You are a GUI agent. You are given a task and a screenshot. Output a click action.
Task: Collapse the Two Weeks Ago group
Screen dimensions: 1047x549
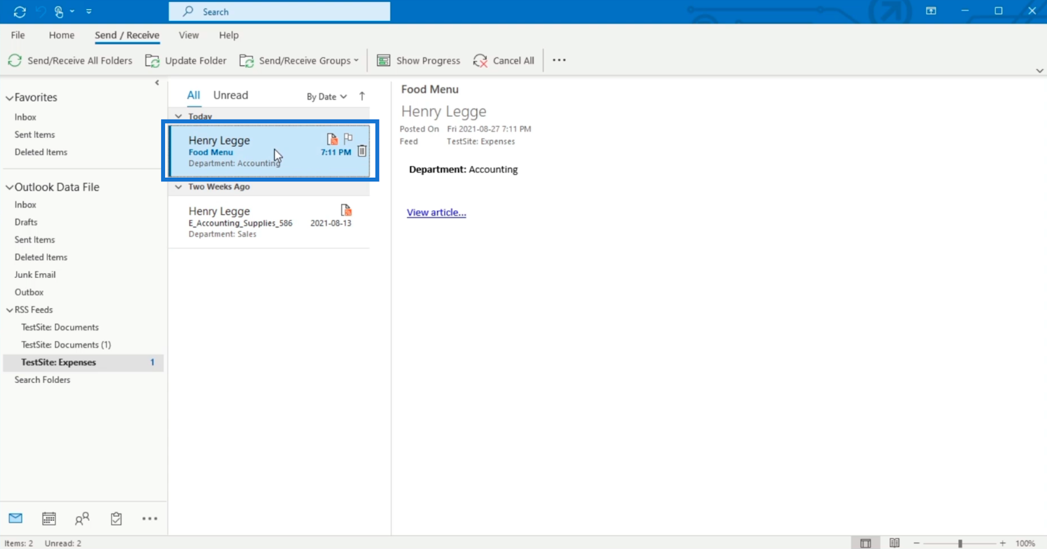click(x=179, y=187)
